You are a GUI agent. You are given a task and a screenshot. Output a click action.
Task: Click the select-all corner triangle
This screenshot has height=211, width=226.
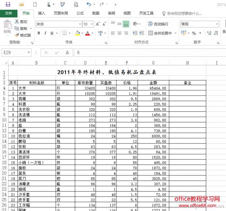(x=6, y=63)
